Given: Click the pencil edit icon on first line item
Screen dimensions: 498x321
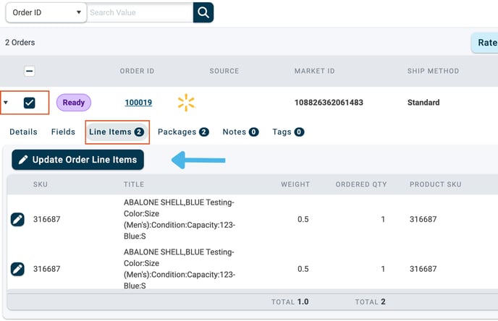Looking at the screenshot, I should coord(18,219).
